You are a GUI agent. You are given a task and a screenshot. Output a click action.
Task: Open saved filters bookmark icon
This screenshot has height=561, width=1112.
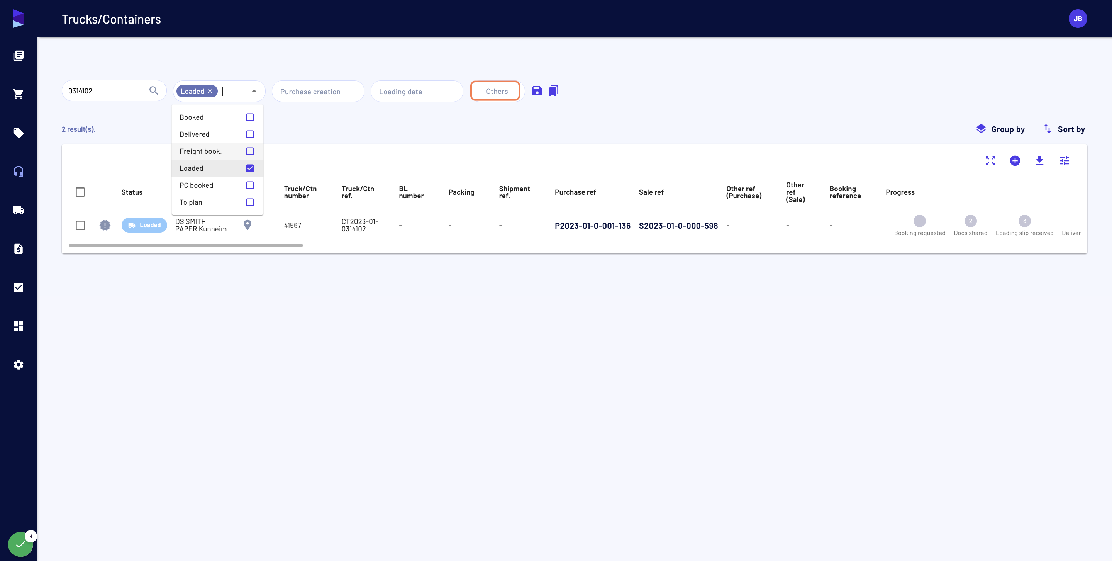point(553,91)
